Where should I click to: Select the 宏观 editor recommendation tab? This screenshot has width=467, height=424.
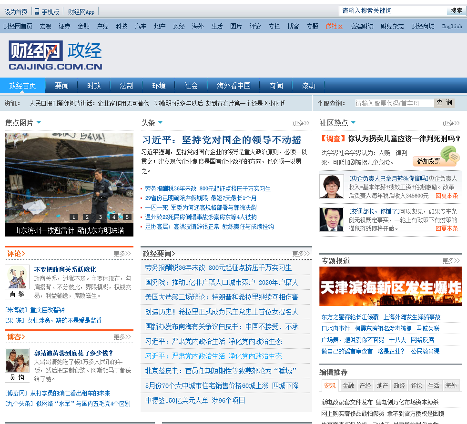click(330, 385)
